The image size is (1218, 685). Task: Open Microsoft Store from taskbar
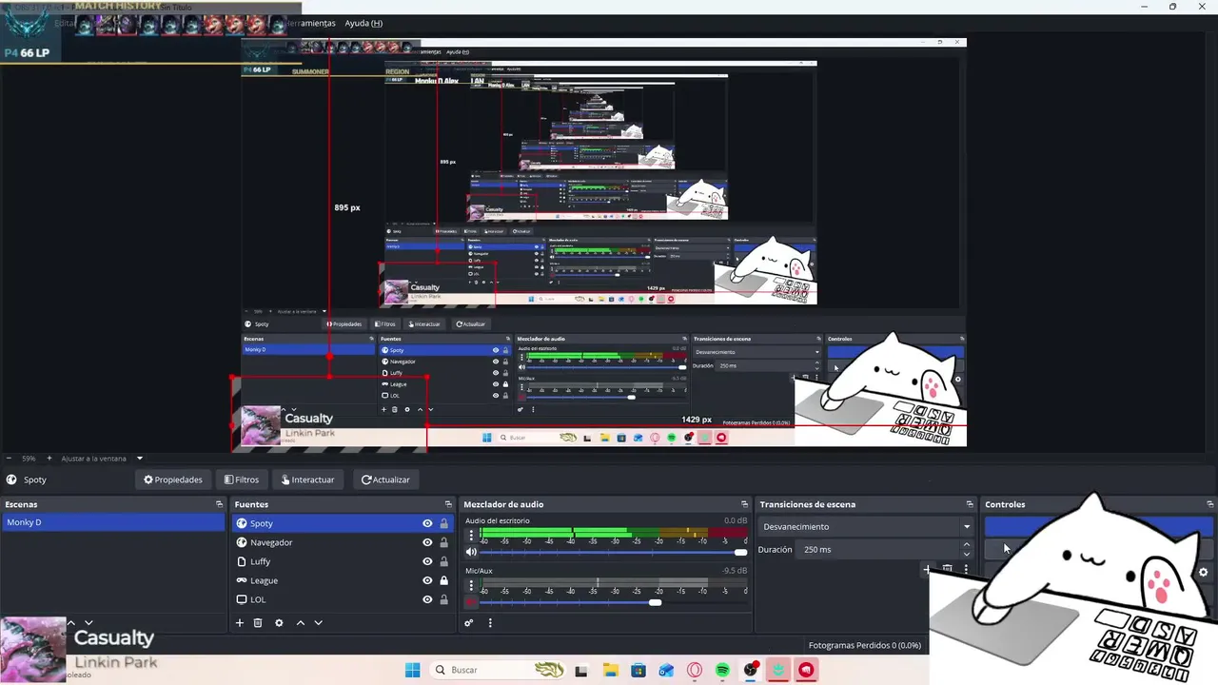pyautogui.click(x=638, y=670)
